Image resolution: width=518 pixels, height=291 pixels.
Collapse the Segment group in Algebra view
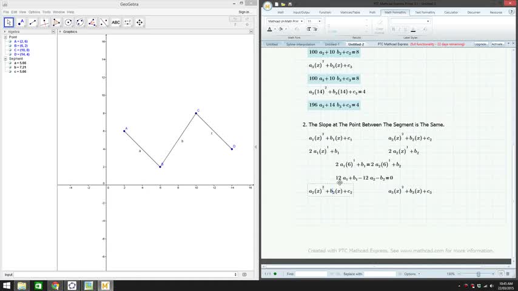click(5, 58)
